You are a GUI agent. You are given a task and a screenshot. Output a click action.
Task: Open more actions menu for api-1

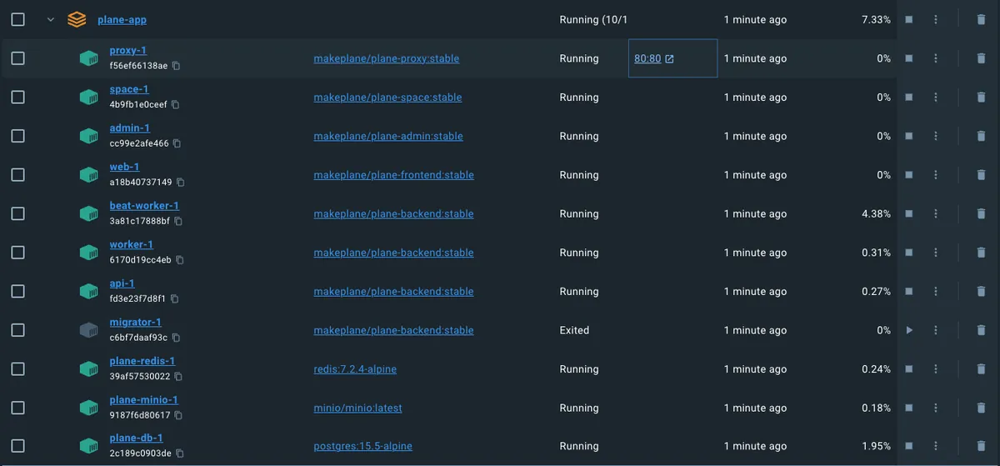click(936, 292)
